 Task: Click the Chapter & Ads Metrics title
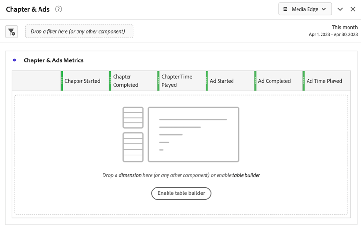click(x=53, y=60)
